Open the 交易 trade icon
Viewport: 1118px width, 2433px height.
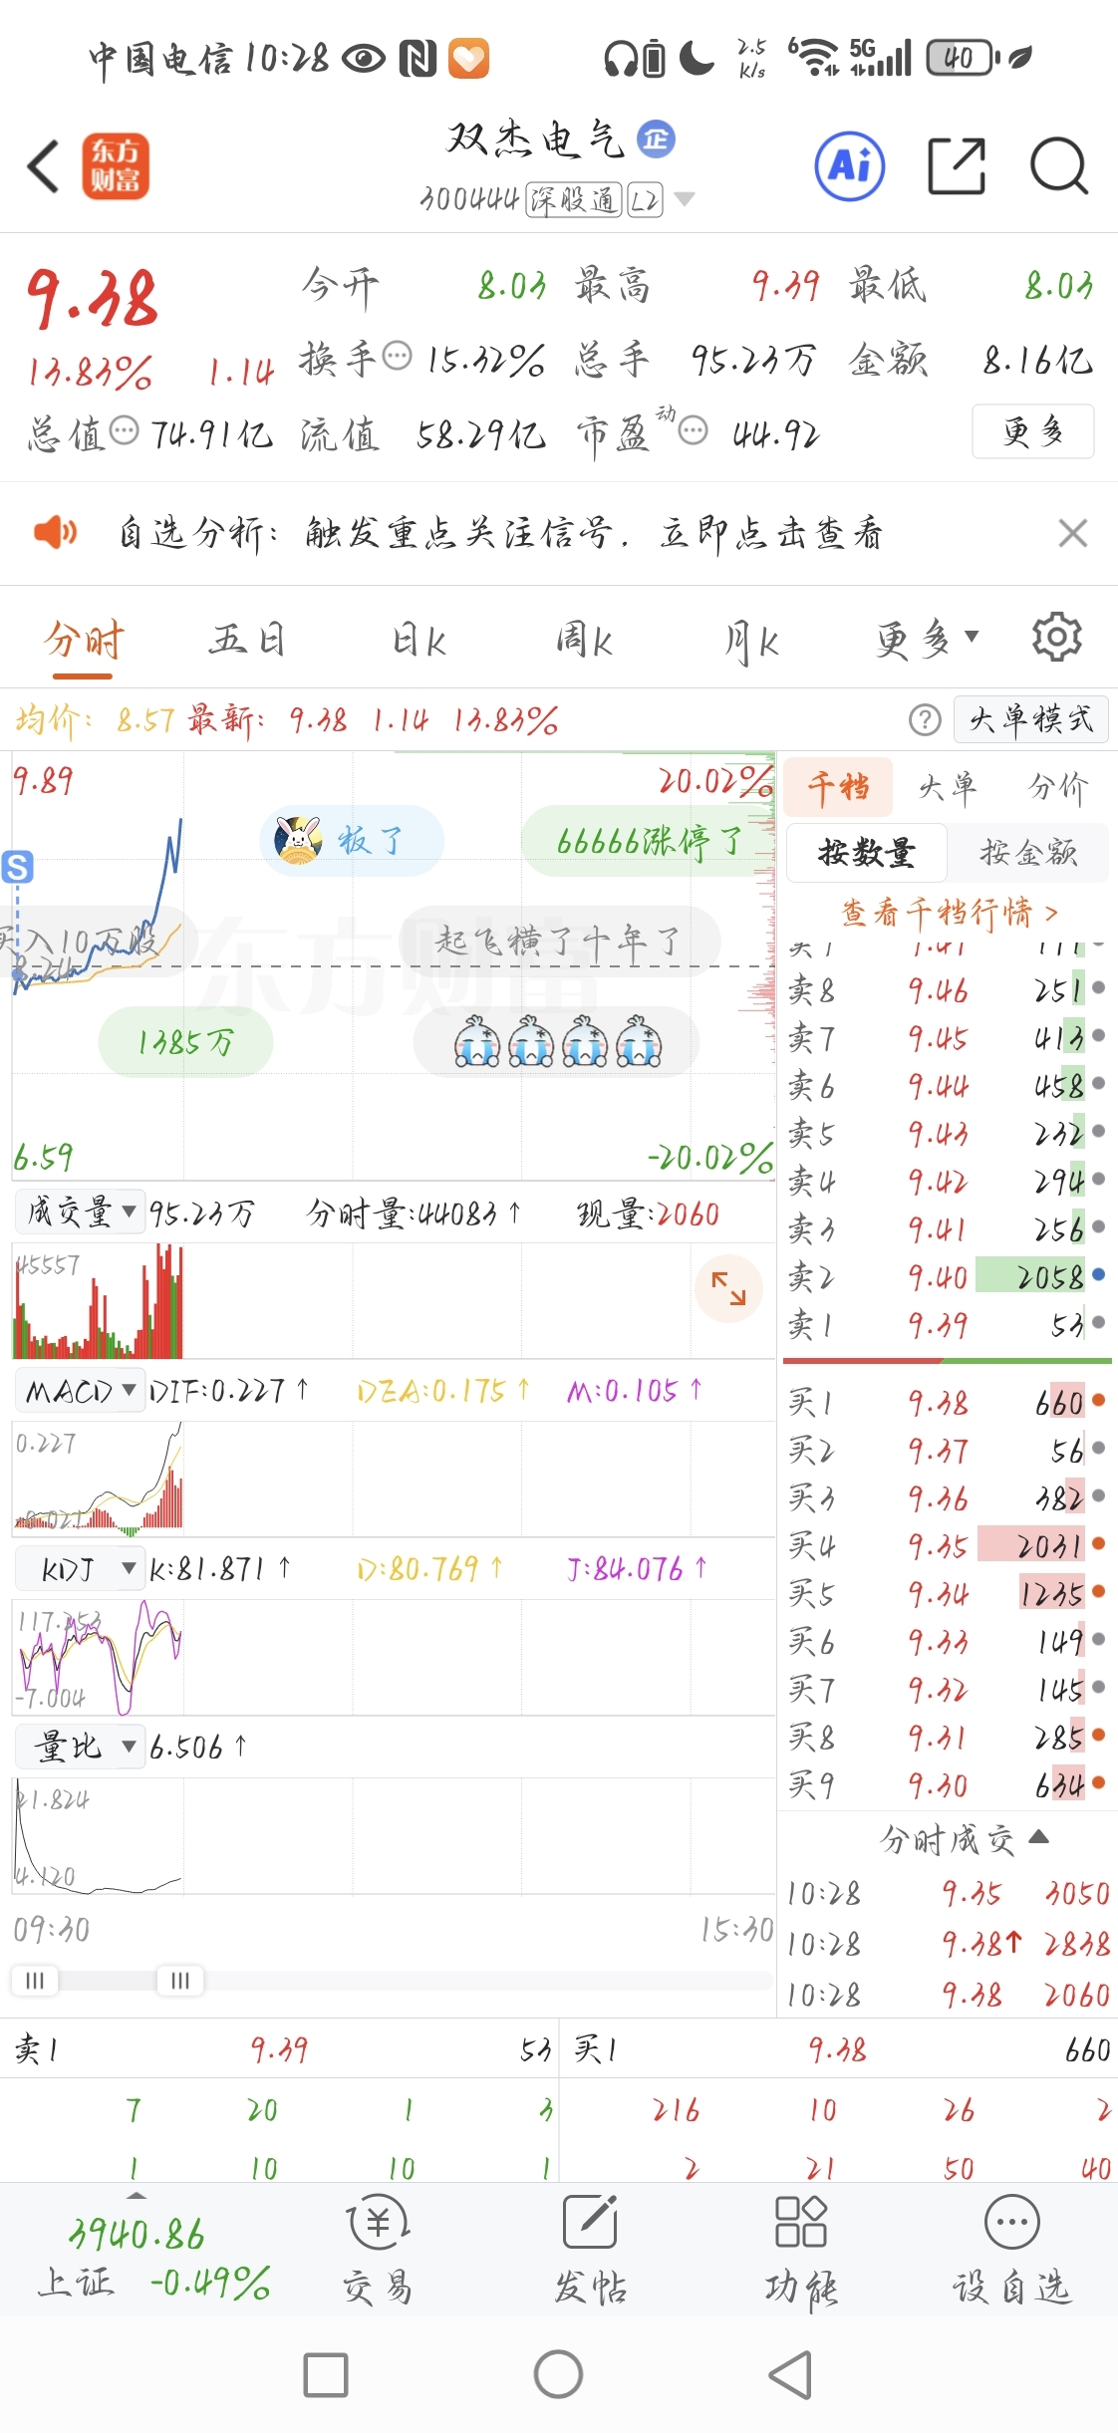378,2250
